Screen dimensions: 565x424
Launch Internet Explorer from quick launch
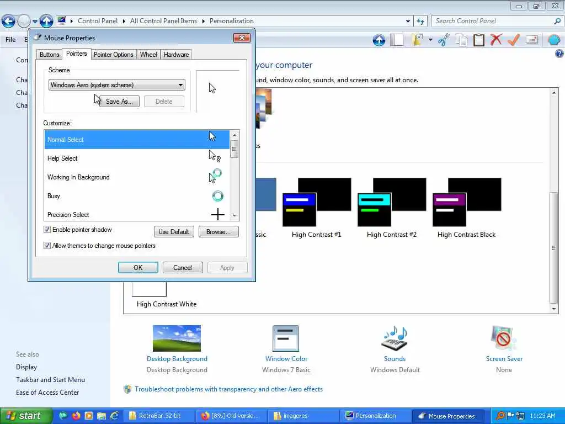114,416
